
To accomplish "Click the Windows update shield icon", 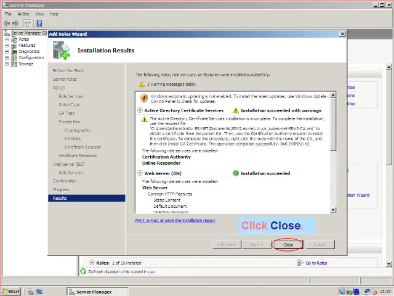I will pos(144,98).
